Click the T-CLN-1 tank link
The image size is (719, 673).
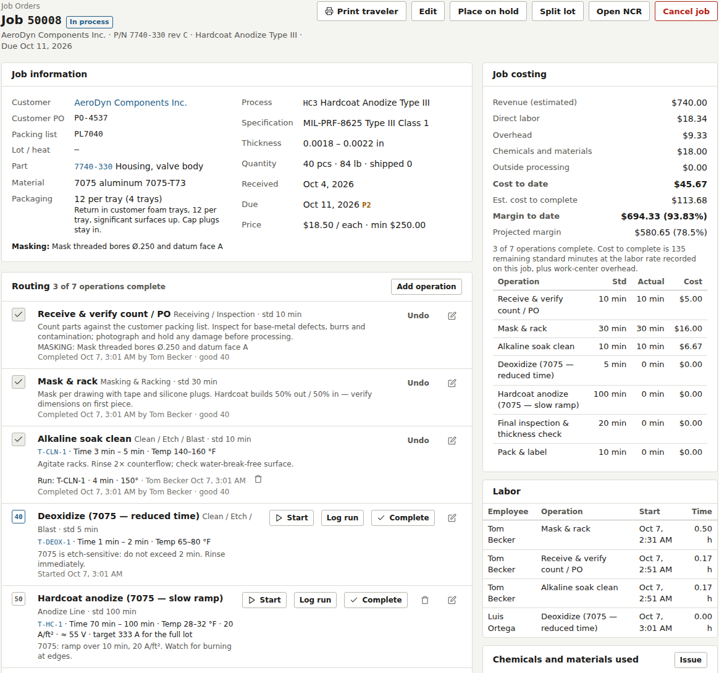[52, 452]
